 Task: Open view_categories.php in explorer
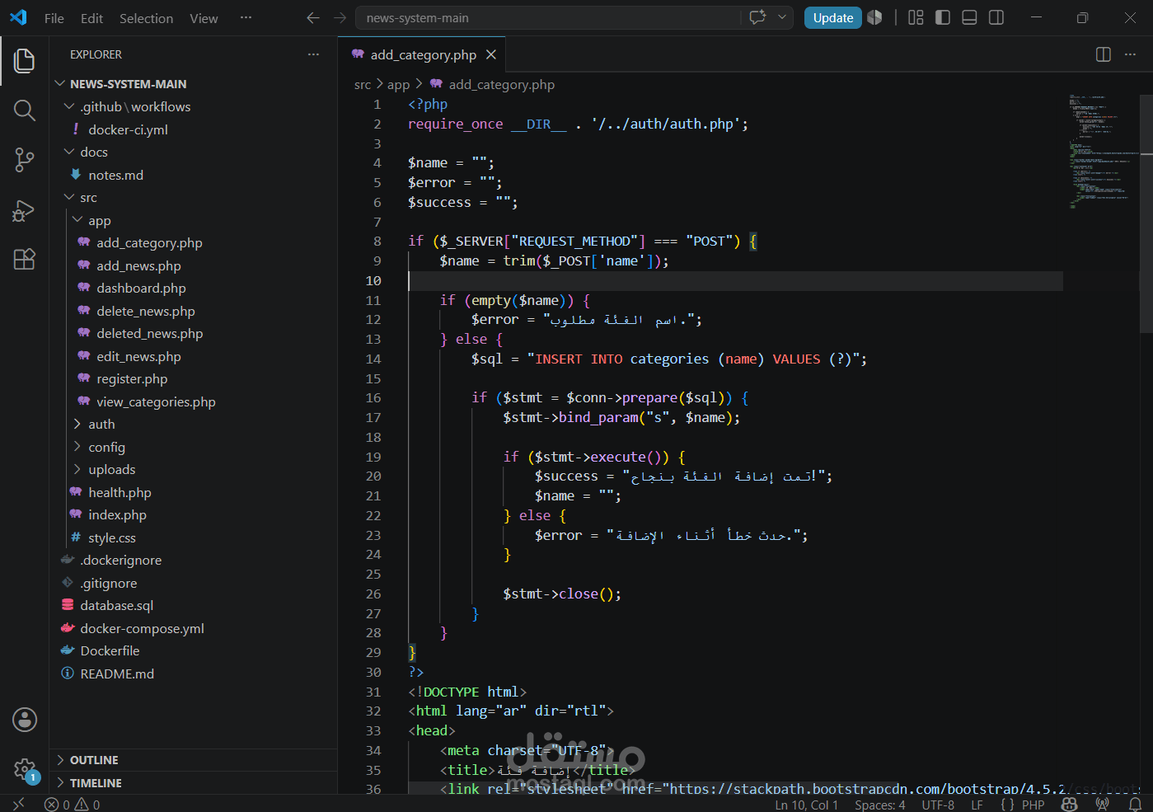156,401
